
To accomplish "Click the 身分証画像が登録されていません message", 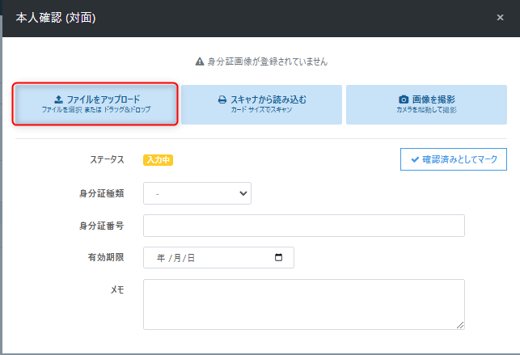I will click(267, 61).
